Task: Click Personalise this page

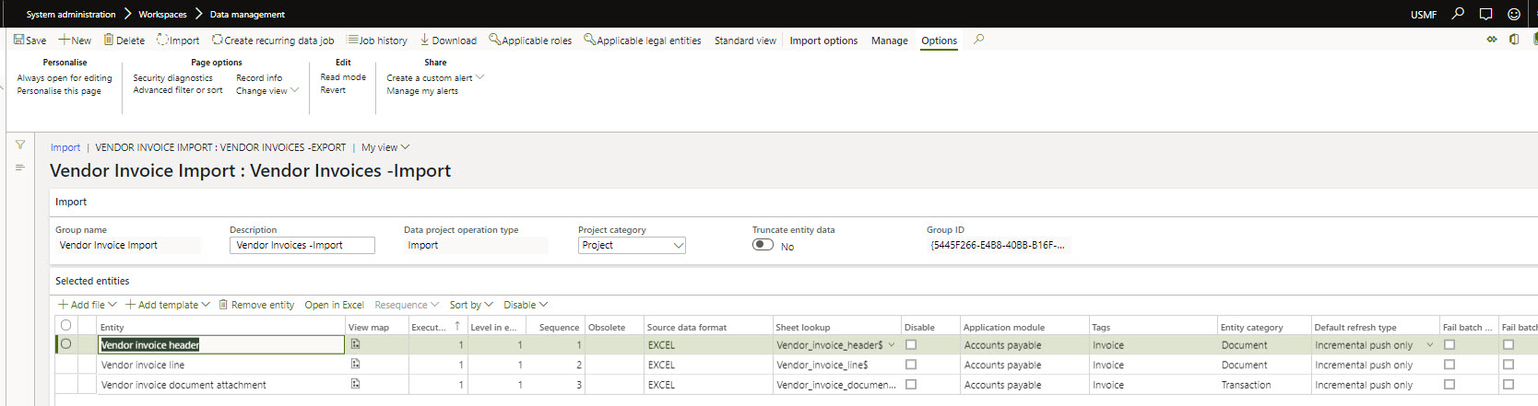Action: (x=59, y=91)
